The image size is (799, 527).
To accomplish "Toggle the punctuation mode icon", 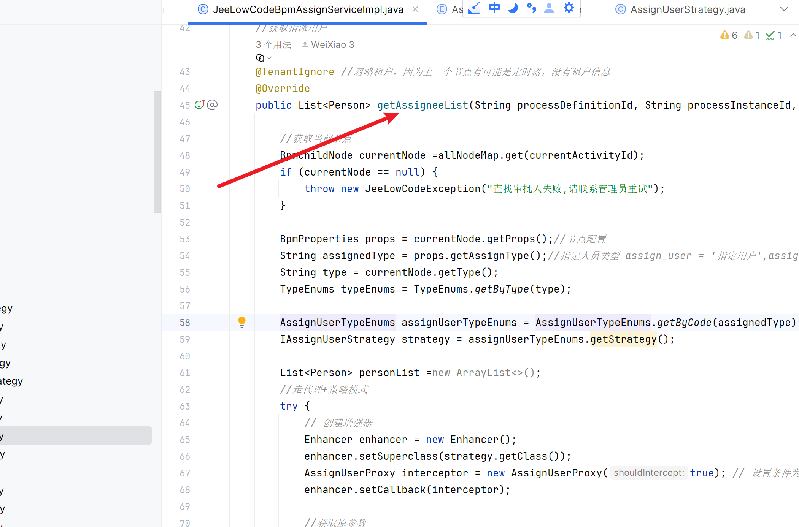I will 531,8.
